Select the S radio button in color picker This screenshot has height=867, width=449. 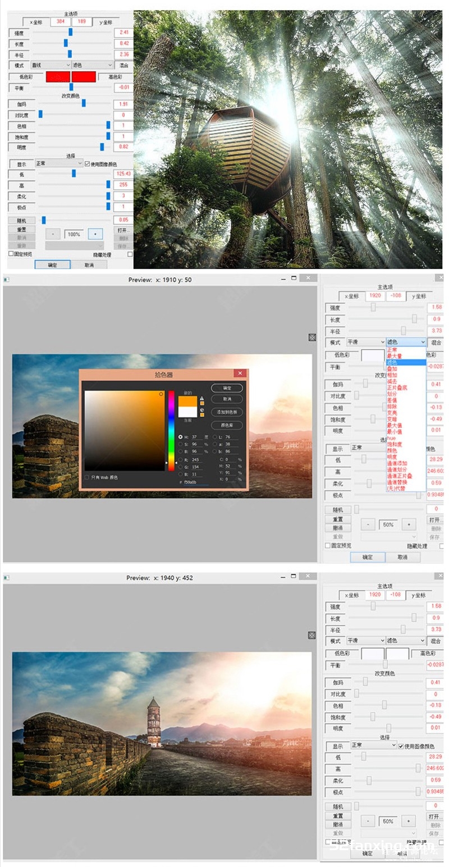coord(180,444)
